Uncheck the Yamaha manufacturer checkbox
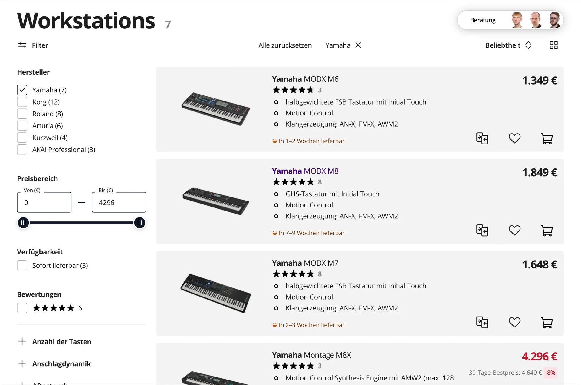Image resolution: width=581 pixels, height=385 pixels. 22,90
